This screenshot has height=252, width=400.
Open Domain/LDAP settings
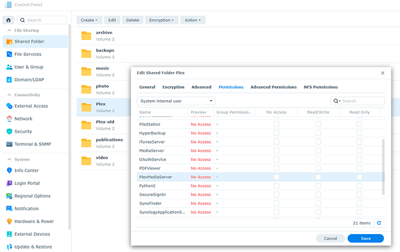[35, 80]
